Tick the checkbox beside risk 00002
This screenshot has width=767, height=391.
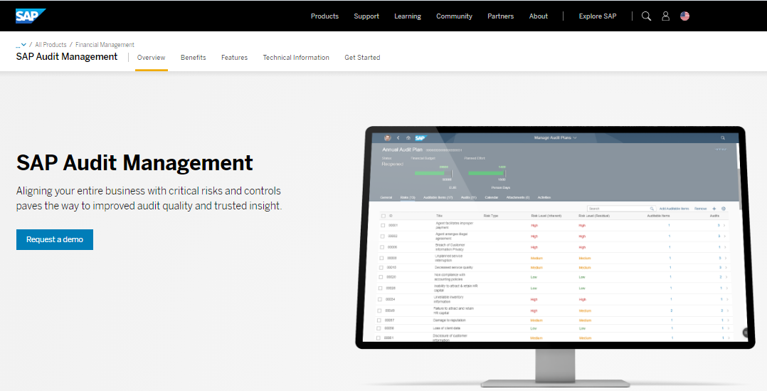click(382, 236)
